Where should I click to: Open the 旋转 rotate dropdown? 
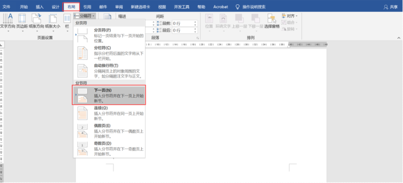pos(290,29)
